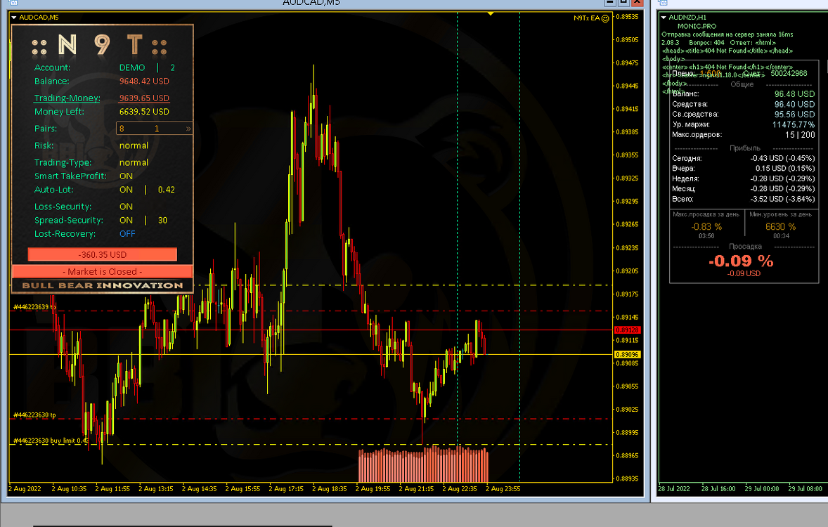Click the Сегодня -0.43 USD row
The height and width of the screenshot is (527, 828).
click(x=743, y=158)
